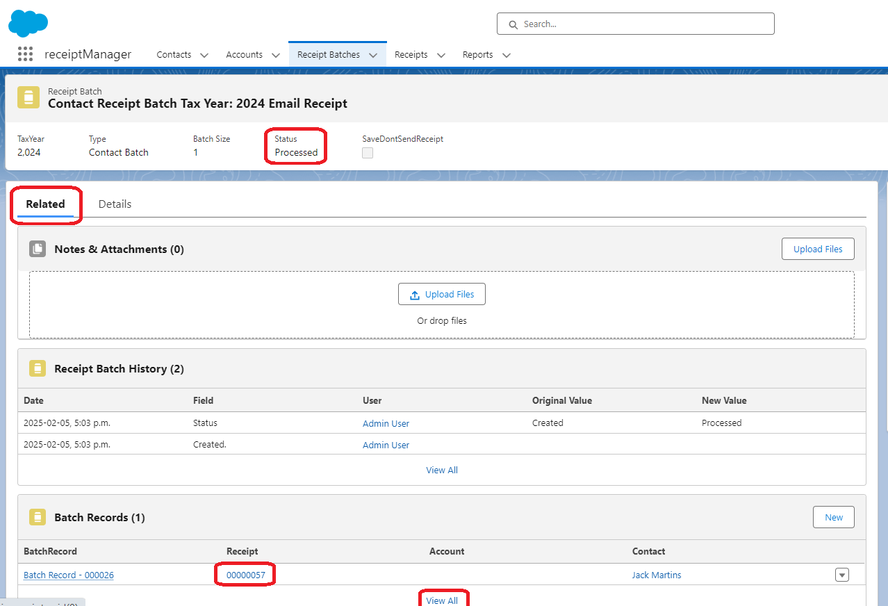This screenshot has height=606, width=888.
Task: Click the Field cell Created. in history
Action: click(210, 444)
